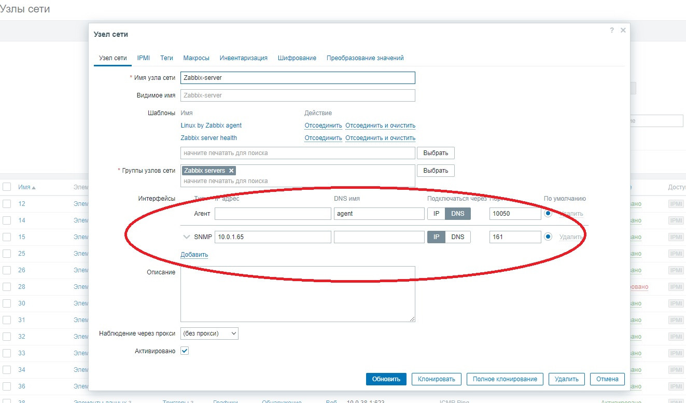686x403 pixels.
Task: Click the Видимое имя input field
Action: pyautogui.click(x=298, y=95)
